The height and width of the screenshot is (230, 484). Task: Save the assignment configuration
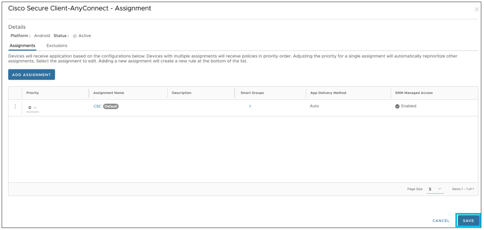click(468, 220)
